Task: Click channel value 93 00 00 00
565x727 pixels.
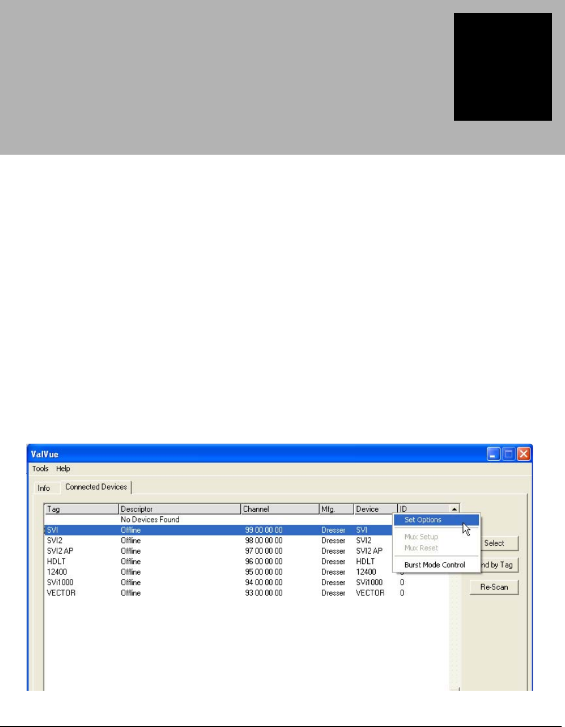Action: pyautogui.click(x=264, y=593)
